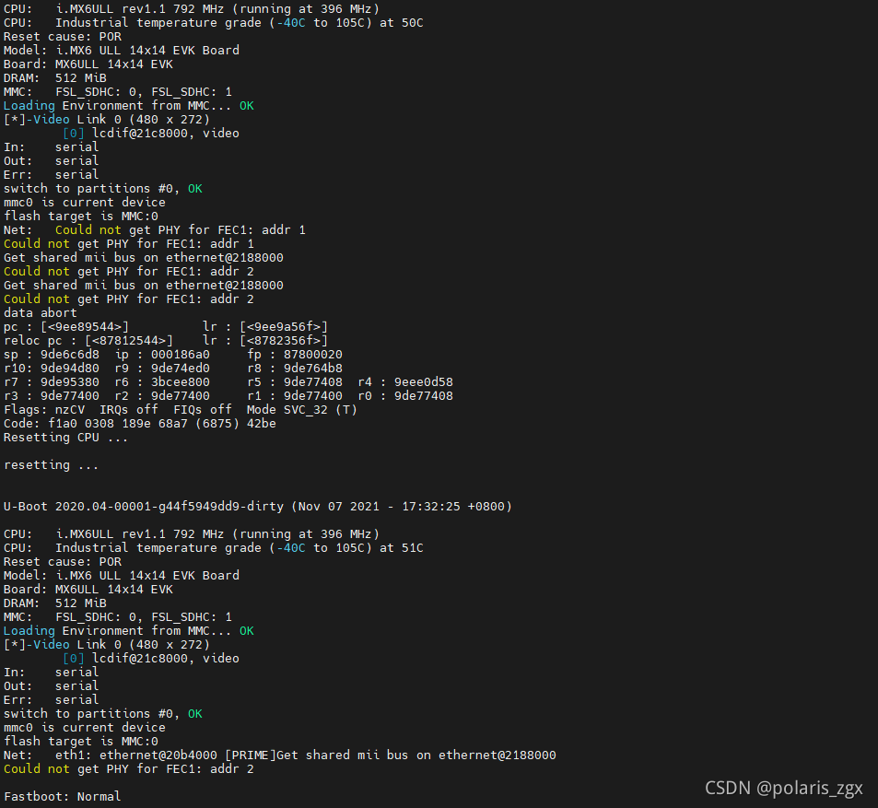Screen dimensions: 878x808
Task: Click the 'sp : 9de6c6d8' register value
Action: click(52, 355)
